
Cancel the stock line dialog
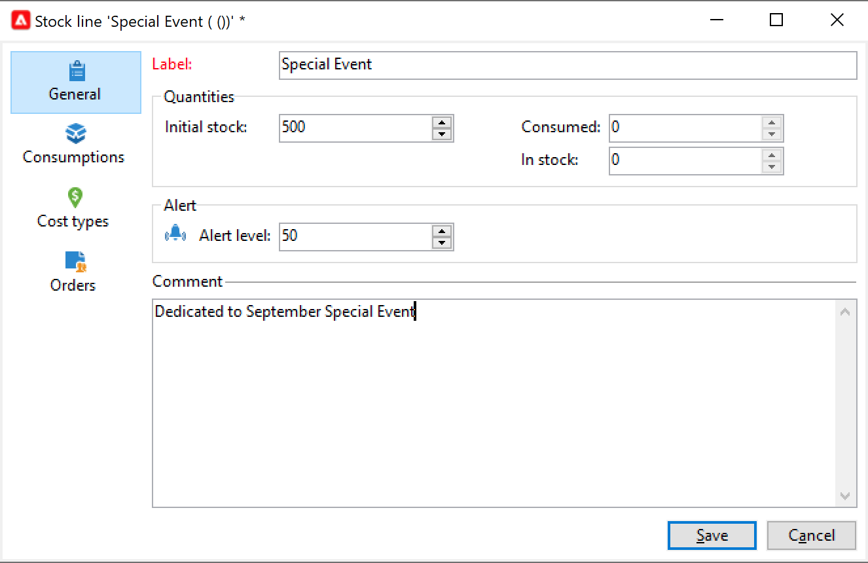click(811, 536)
